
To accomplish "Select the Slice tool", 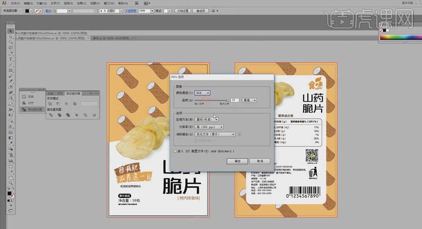I will (x=11, y=172).
